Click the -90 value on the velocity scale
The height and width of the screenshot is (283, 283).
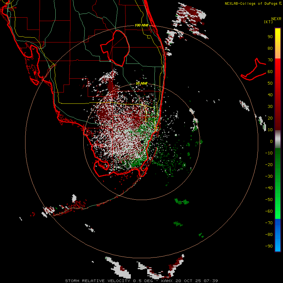point(269,246)
